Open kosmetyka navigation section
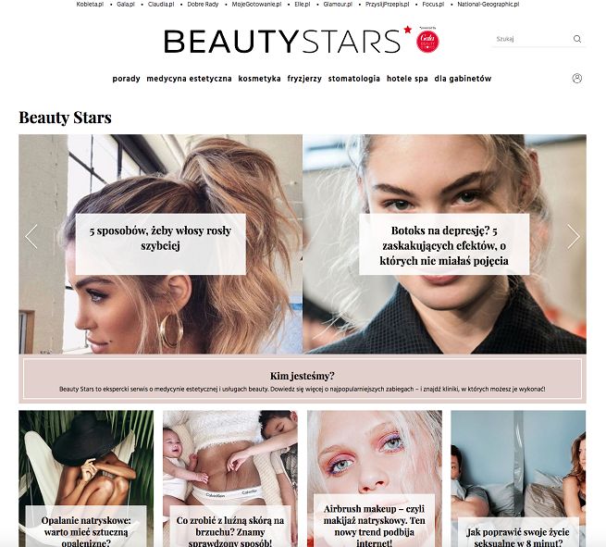Image resolution: width=606 pixels, height=547 pixels. 259,79
